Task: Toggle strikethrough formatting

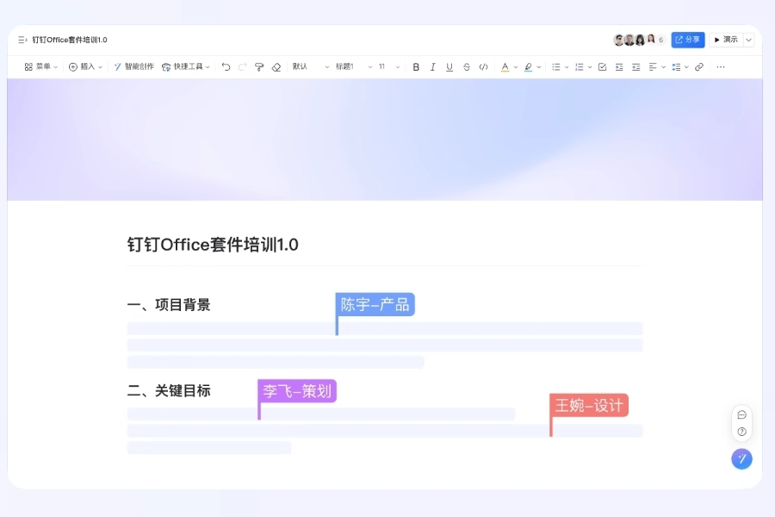Action: 467,67
